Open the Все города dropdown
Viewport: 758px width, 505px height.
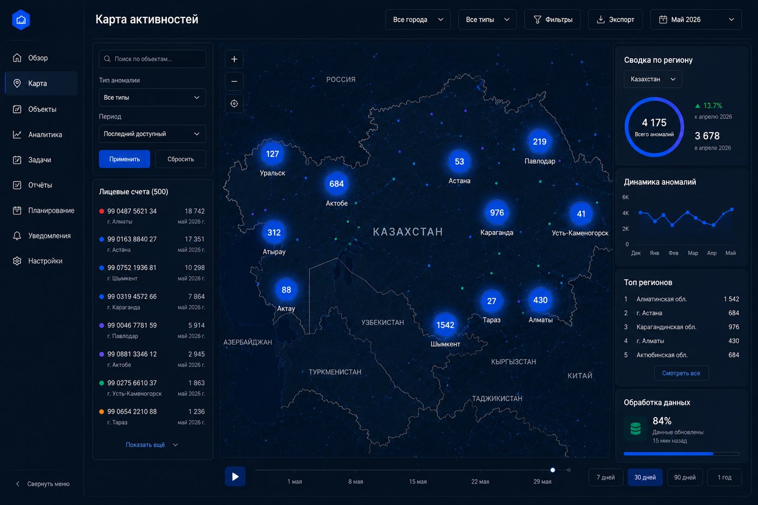(418, 19)
